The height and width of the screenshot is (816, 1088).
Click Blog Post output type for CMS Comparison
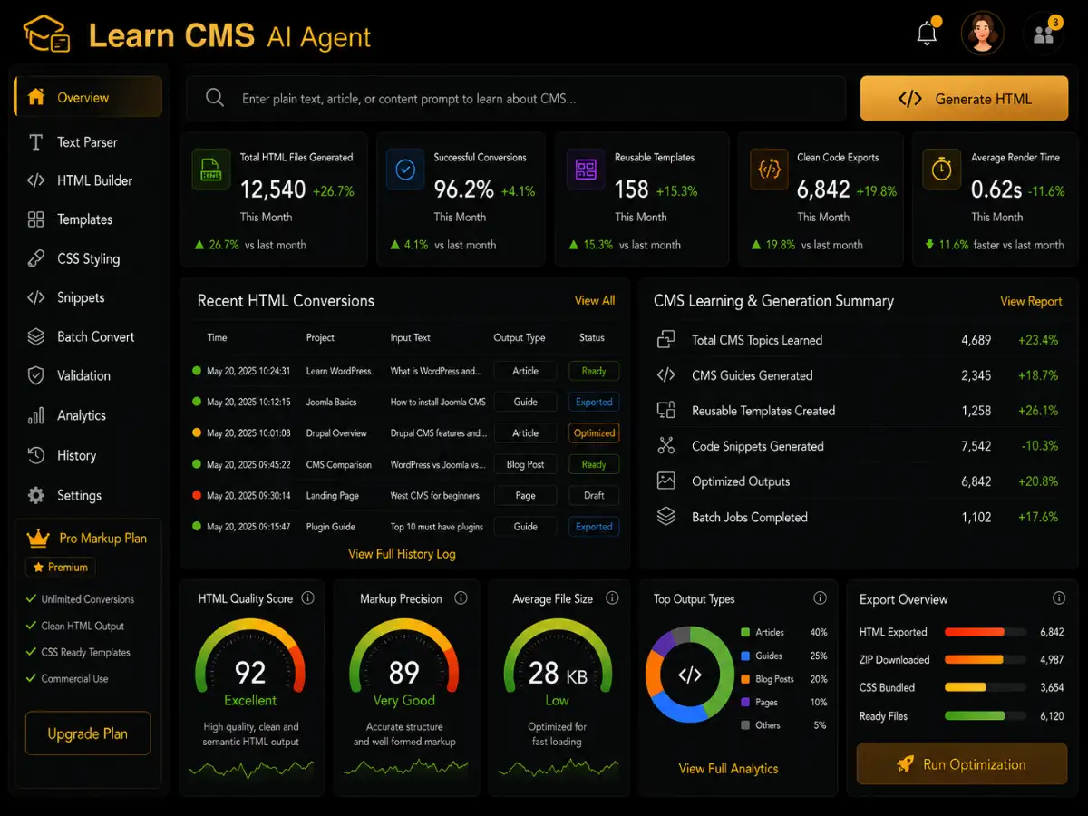525,464
